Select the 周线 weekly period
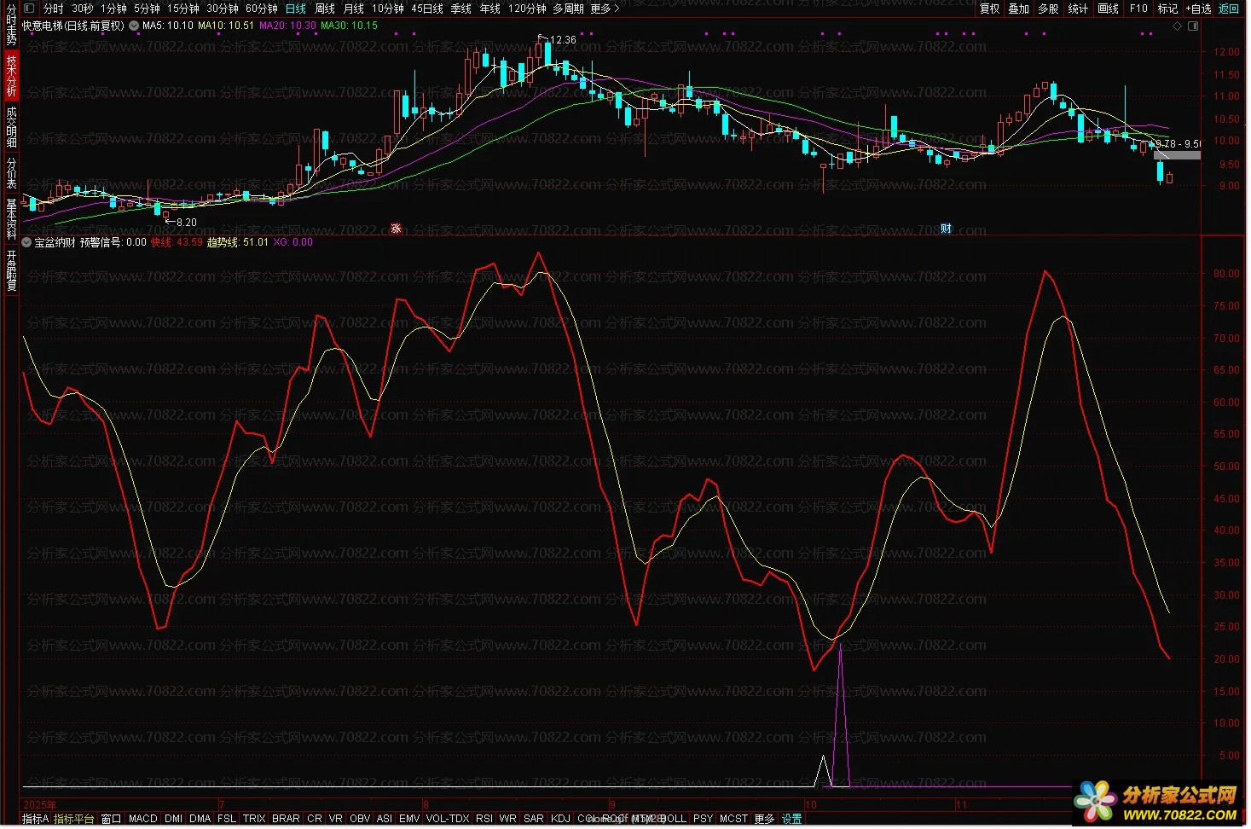This screenshot has height=829, width=1251. pyautogui.click(x=325, y=9)
